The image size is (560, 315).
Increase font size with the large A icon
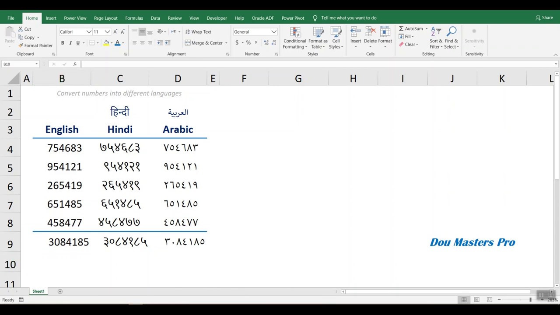(x=115, y=32)
